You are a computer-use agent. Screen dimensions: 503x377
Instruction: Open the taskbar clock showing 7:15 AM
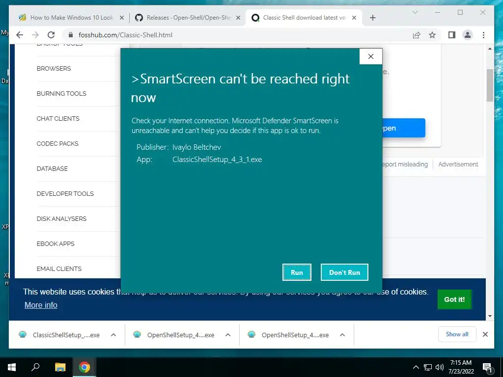(461, 367)
